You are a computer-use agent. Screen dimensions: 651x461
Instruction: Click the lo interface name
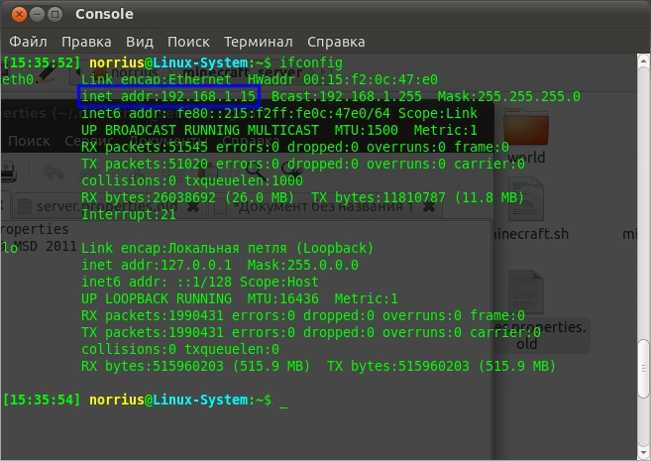pyautogui.click(x=10, y=249)
